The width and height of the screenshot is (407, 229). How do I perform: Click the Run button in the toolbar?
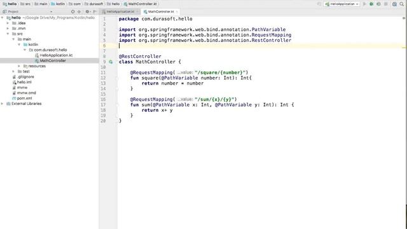click(x=364, y=4)
